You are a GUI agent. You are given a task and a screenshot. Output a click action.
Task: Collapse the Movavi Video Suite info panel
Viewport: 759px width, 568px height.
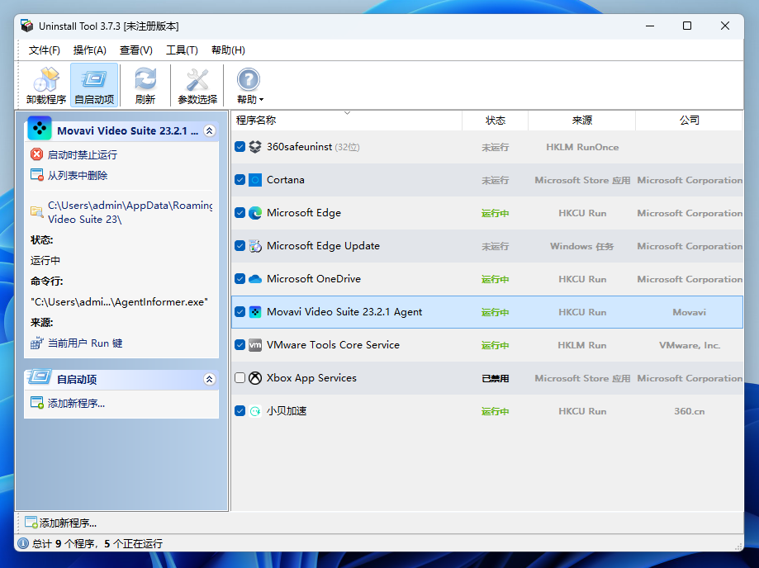coord(211,129)
